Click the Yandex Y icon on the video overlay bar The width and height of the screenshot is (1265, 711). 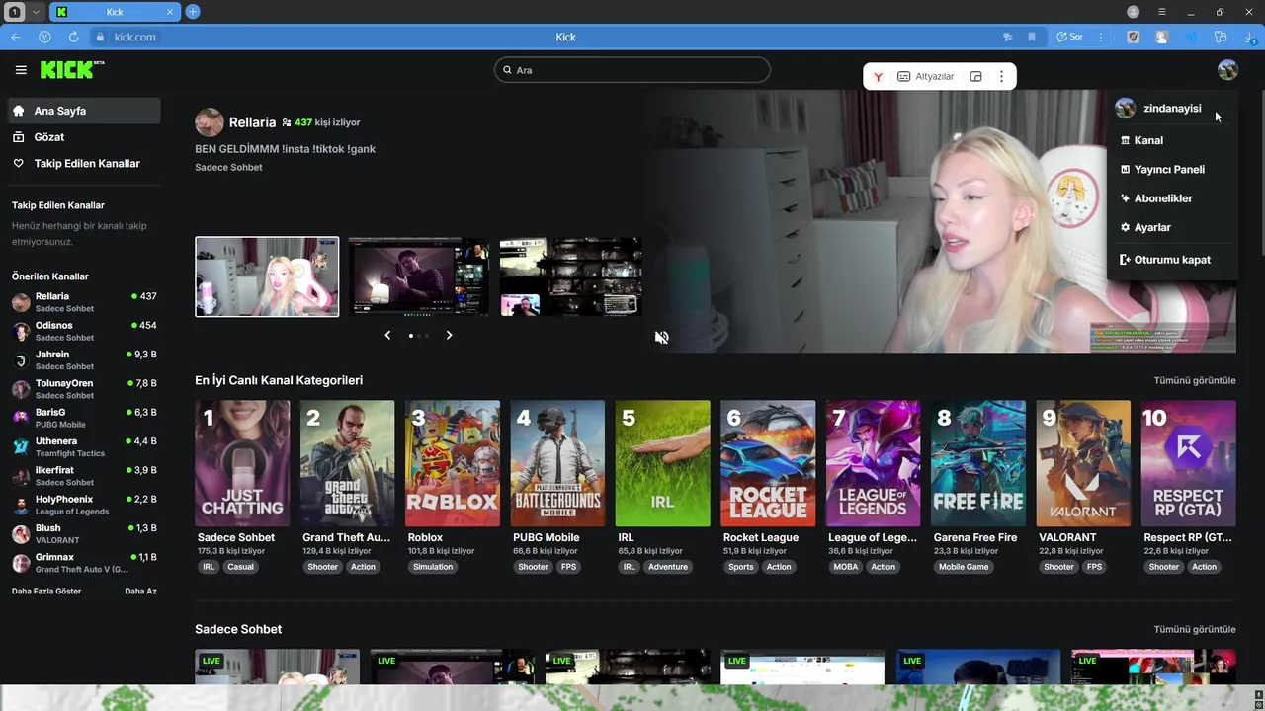coord(878,77)
